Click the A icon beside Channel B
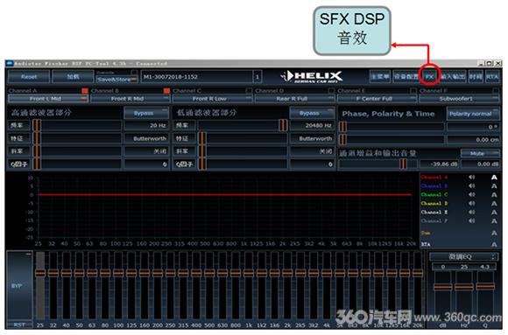The image size is (508, 335). [494, 186]
